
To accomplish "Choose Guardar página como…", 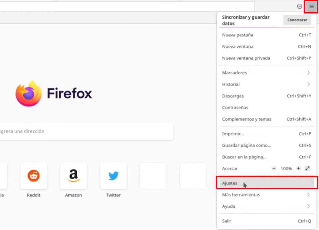I will click(267, 145).
